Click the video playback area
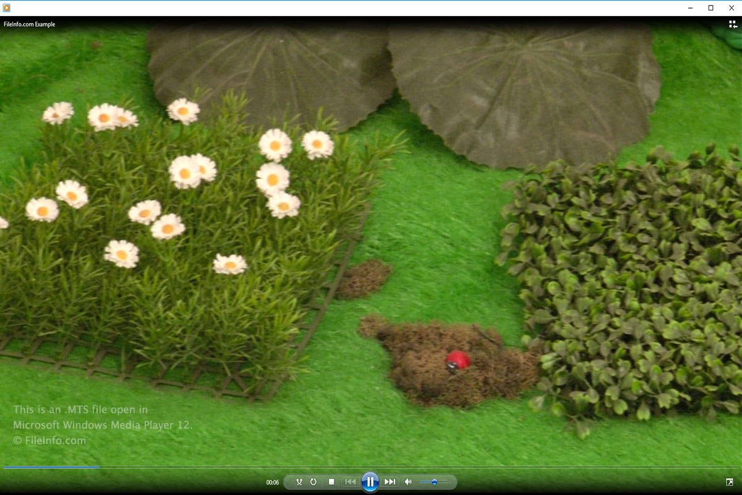This screenshot has width=742, height=495. point(371,247)
